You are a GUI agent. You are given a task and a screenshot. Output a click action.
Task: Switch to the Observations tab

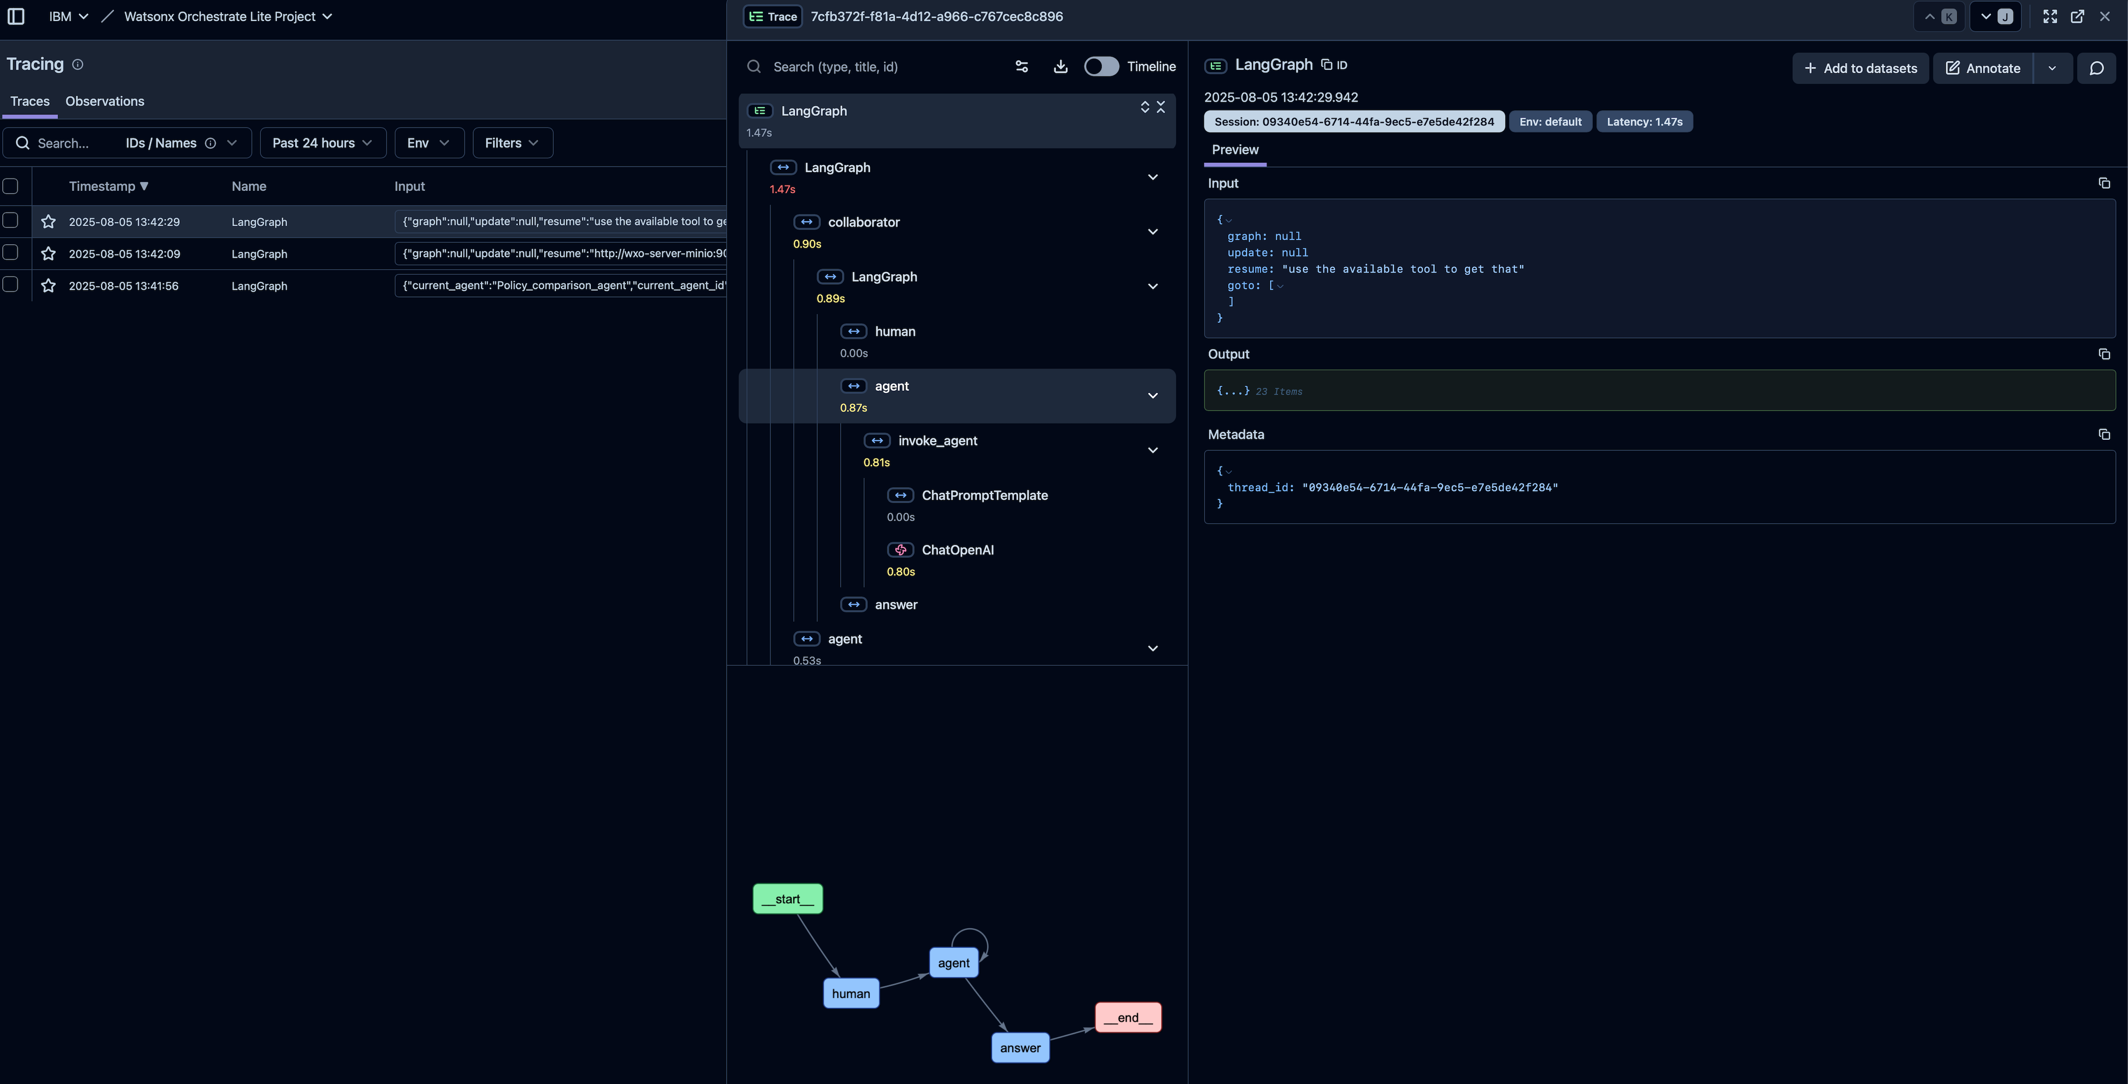(x=105, y=102)
